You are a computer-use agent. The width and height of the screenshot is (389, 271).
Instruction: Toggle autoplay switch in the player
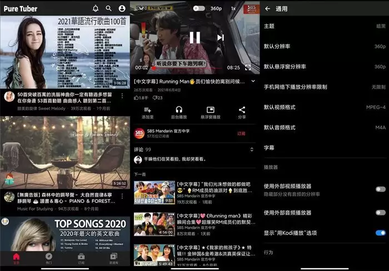tap(199, 8)
